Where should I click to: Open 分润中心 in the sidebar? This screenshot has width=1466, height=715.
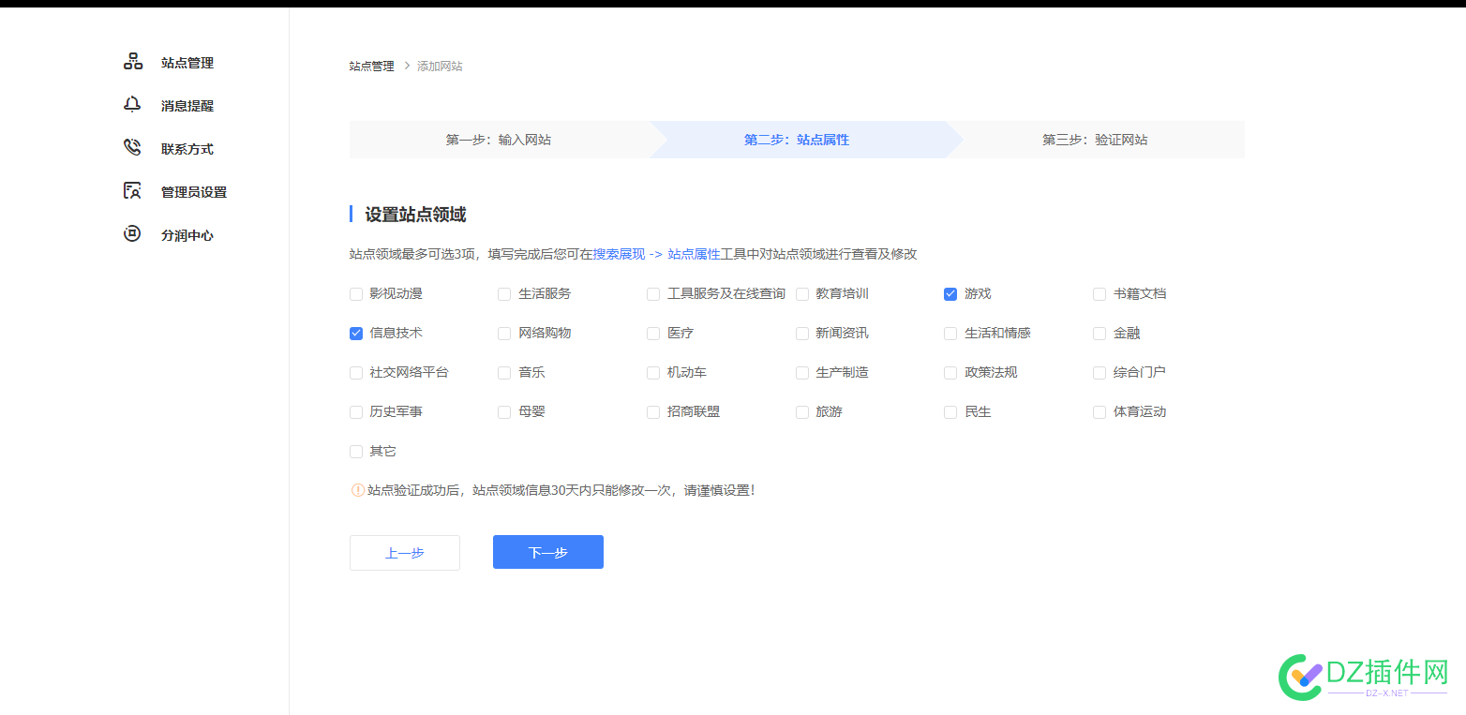click(187, 235)
